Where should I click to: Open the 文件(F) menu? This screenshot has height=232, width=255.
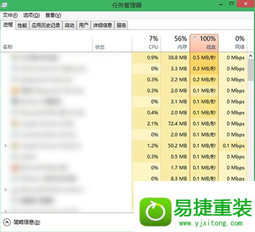click(10, 15)
